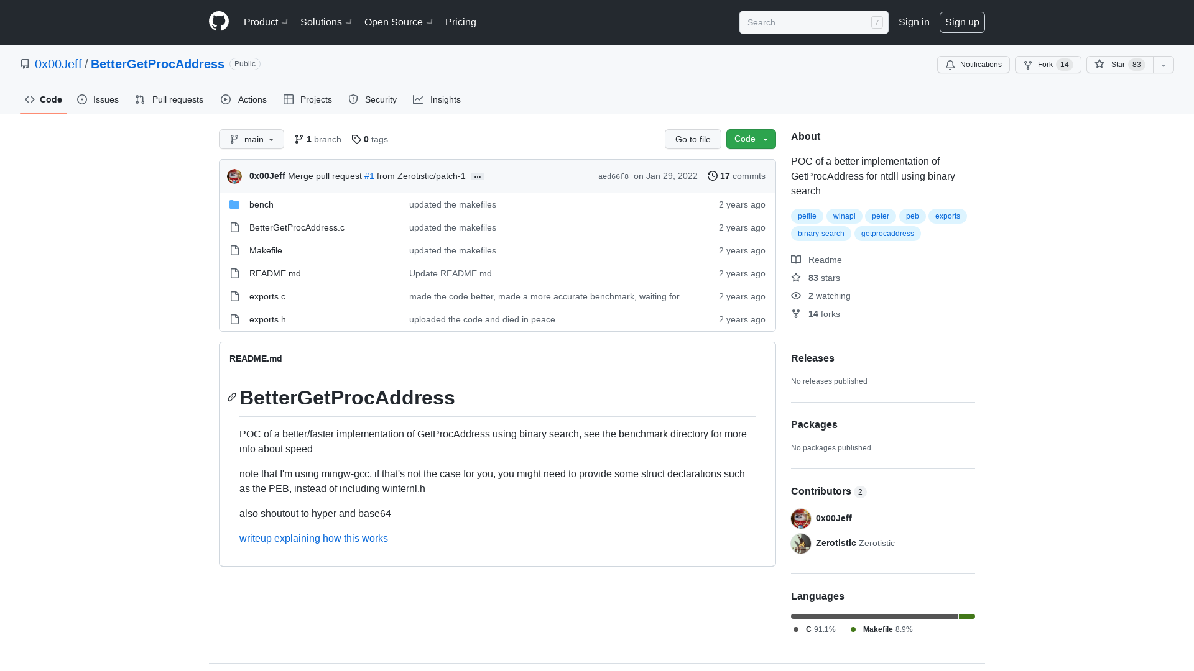Open the 'Update README.md' commit message
This screenshot has height=671, width=1194.
coord(450,273)
